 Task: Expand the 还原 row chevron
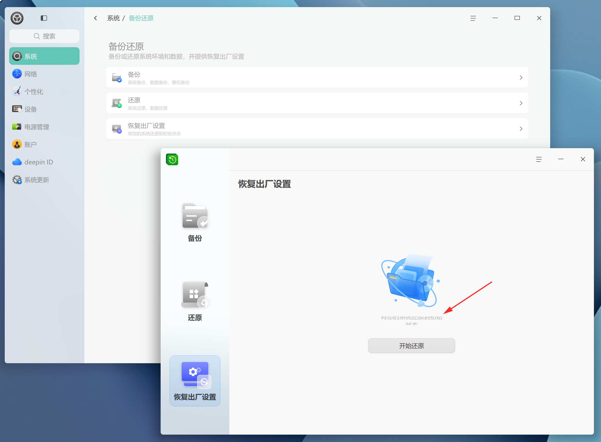point(521,103)
